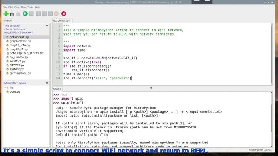Close the Shell tab
Image resolution: width=278 pixels, height=156 pixels.
[60, 89]
